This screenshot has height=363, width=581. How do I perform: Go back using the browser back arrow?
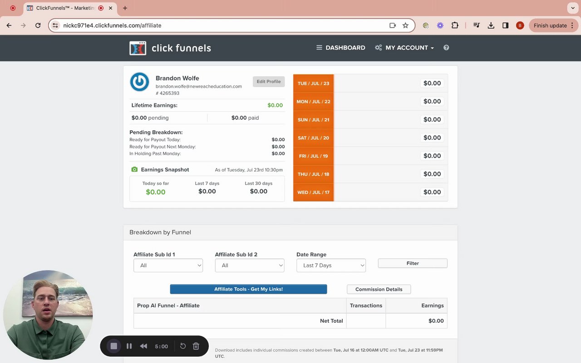pos(9,25)
